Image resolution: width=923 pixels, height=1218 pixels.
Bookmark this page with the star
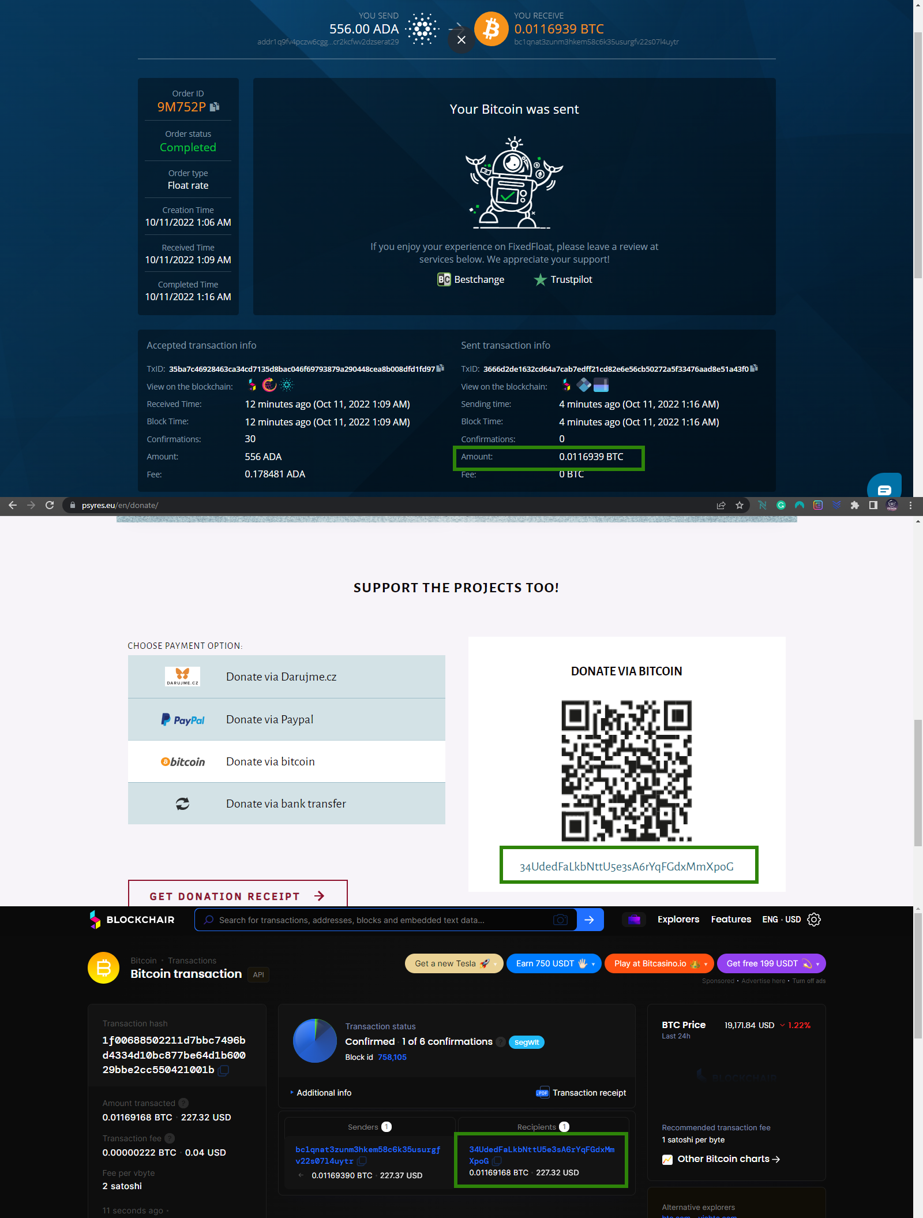tap(740, 505)
